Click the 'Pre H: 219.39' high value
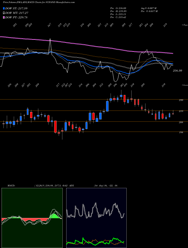The width and height of the screenshot is (188, 248). click(118, 11)
